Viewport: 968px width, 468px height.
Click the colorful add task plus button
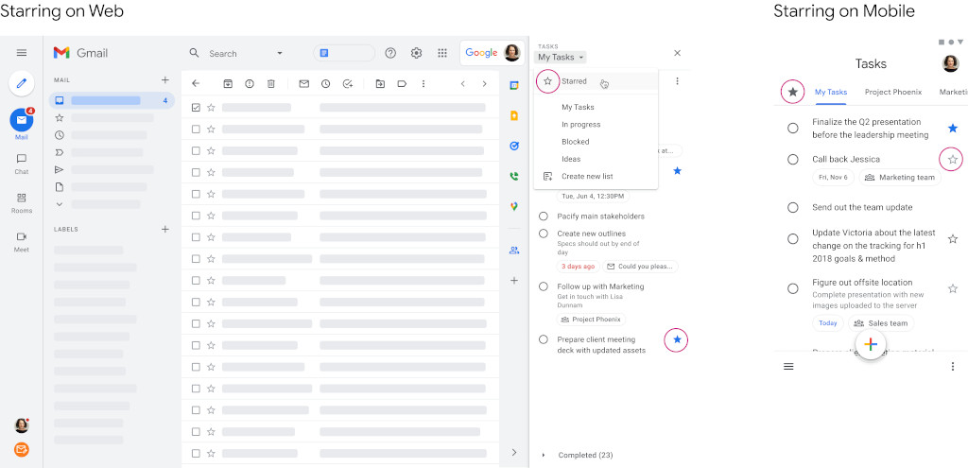[871, 344]
